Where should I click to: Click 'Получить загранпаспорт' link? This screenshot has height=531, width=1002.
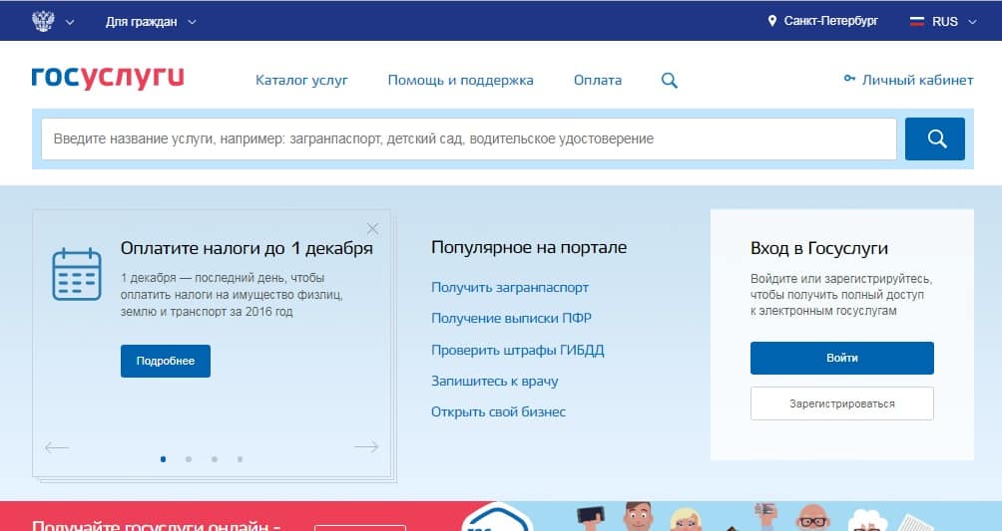(510, 287)
